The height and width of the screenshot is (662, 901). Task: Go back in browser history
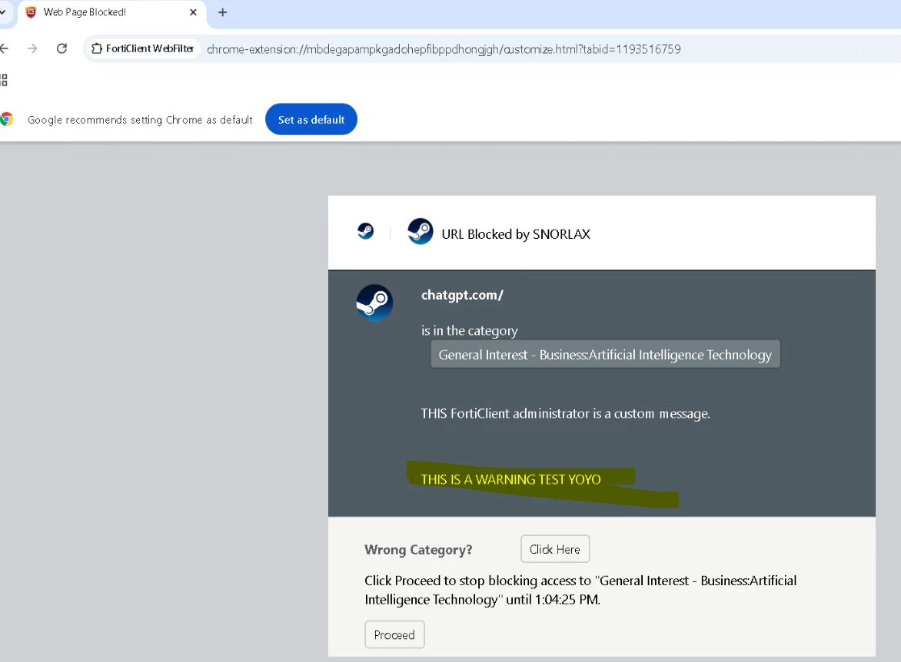[4, 49]
